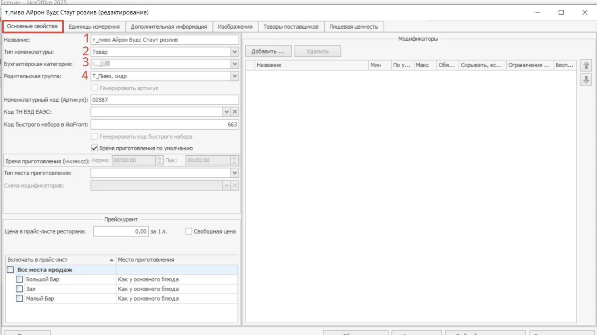Check Свободная цена option

point(189,231)
